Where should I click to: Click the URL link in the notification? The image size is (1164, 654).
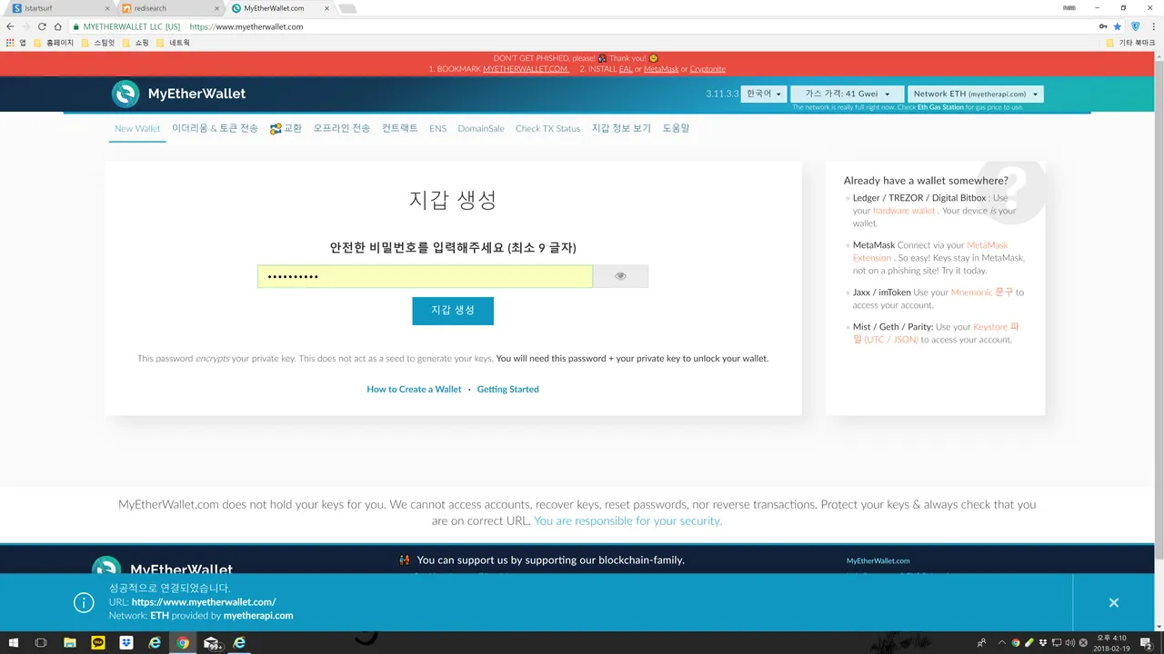pos(204,602)
